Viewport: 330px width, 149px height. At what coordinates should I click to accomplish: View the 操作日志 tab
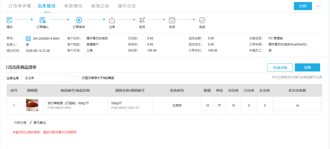tap(127, 6)
